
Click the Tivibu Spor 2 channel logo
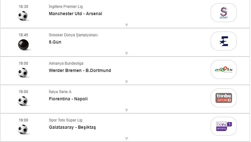click(x=224, y=98)
